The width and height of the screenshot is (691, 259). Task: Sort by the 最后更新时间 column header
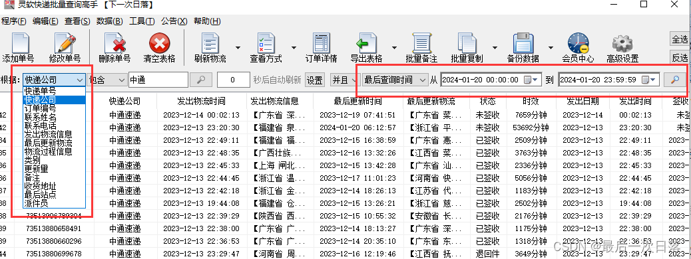pyautogui.click(x=357, y=101)
